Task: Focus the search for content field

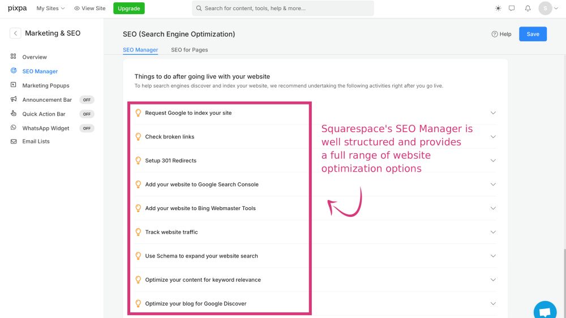Action: point(283,8)
